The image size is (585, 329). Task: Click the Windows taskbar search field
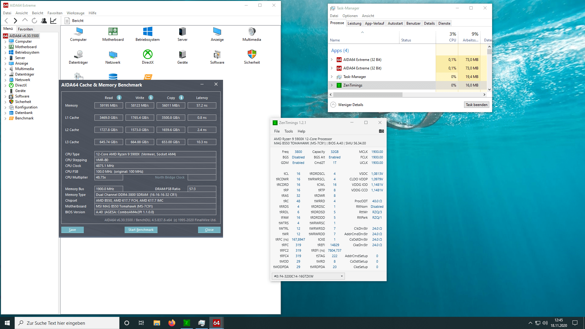pyautogui.click(x=67, y=323)
